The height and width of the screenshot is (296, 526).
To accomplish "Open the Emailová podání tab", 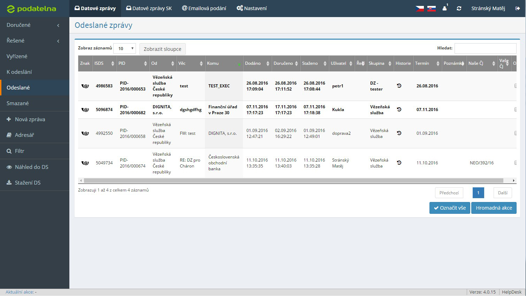I will click(204, 8).
